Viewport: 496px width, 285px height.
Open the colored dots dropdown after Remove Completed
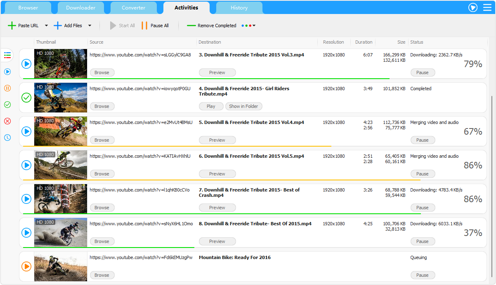coord(248,26)
